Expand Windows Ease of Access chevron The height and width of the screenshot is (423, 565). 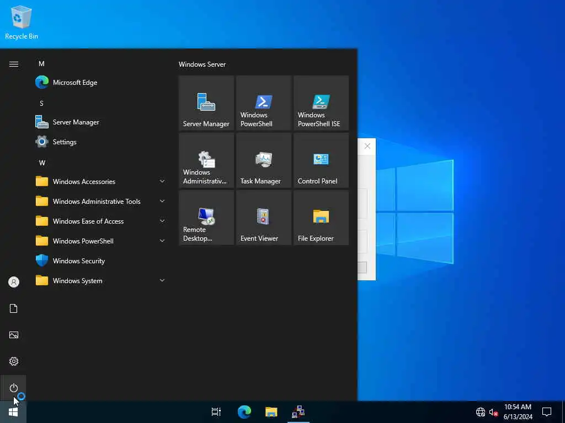pos(162,221)
